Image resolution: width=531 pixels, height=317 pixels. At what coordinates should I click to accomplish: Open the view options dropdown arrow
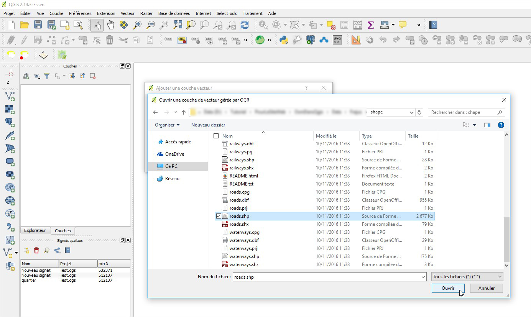(x=475, y=125)
